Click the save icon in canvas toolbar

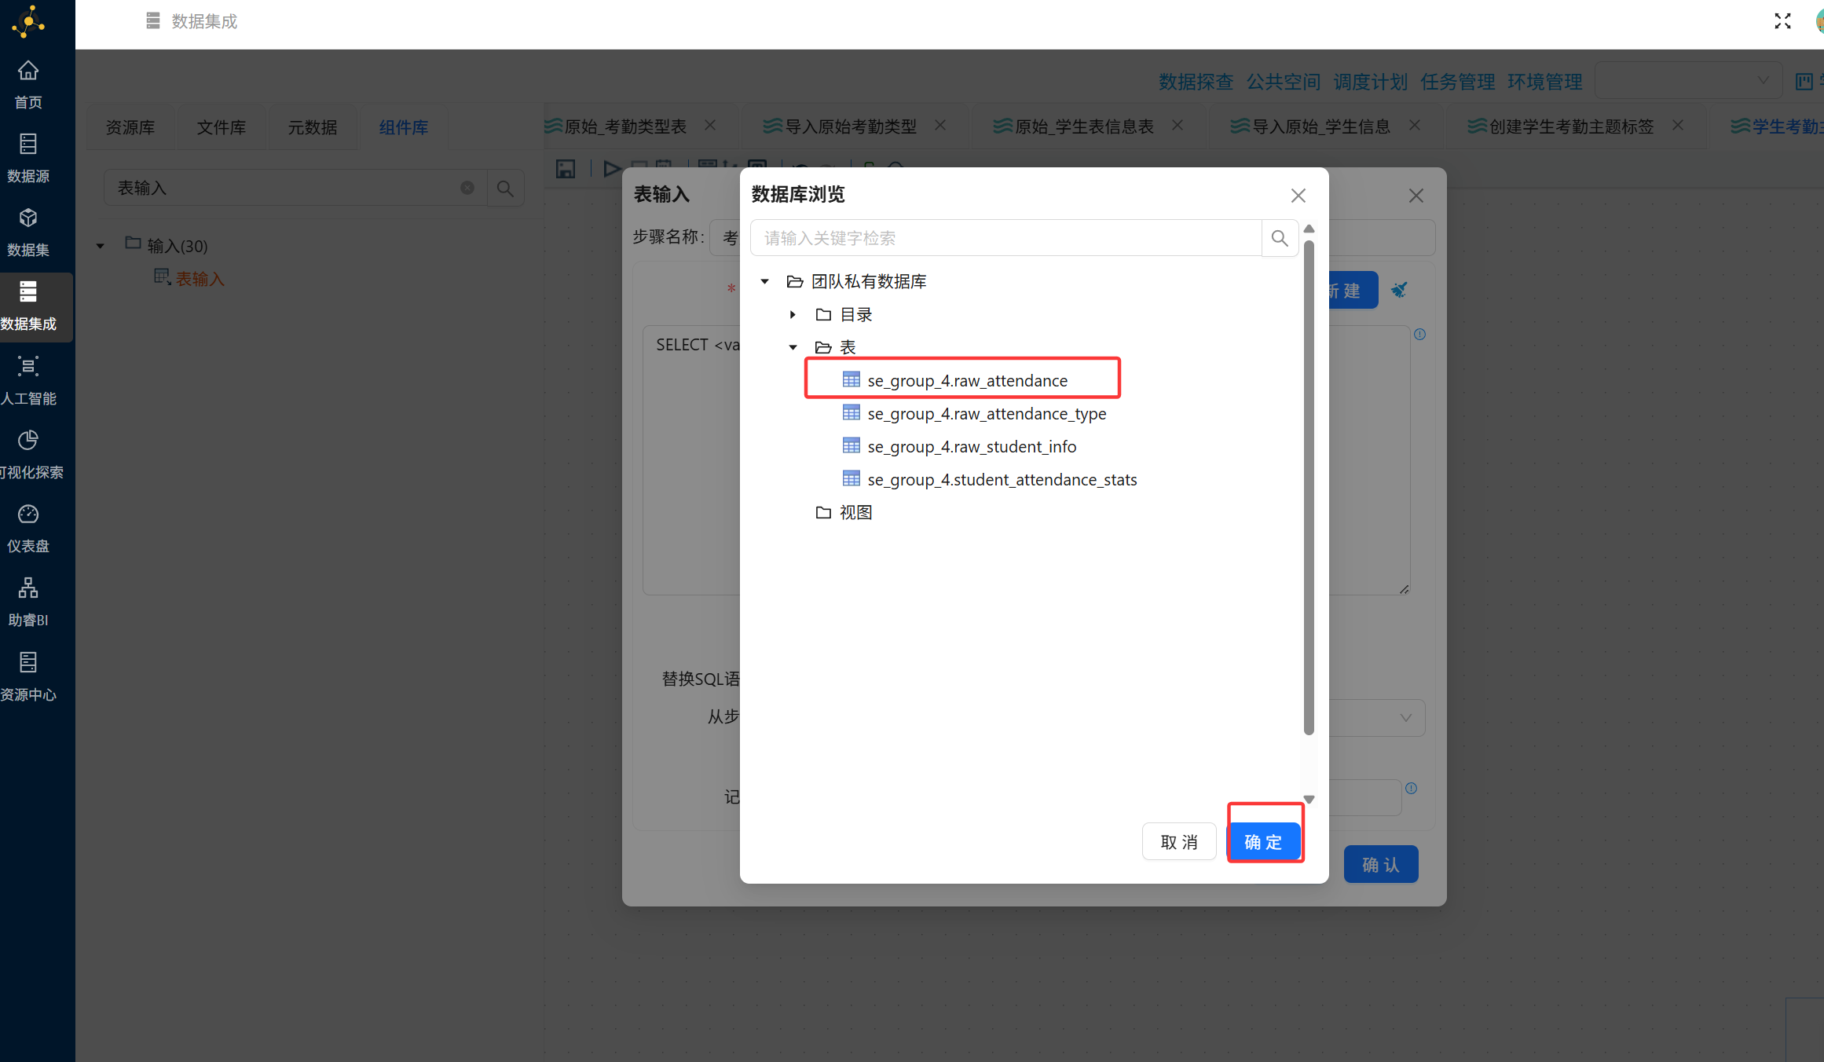click(x=566, y=168)
